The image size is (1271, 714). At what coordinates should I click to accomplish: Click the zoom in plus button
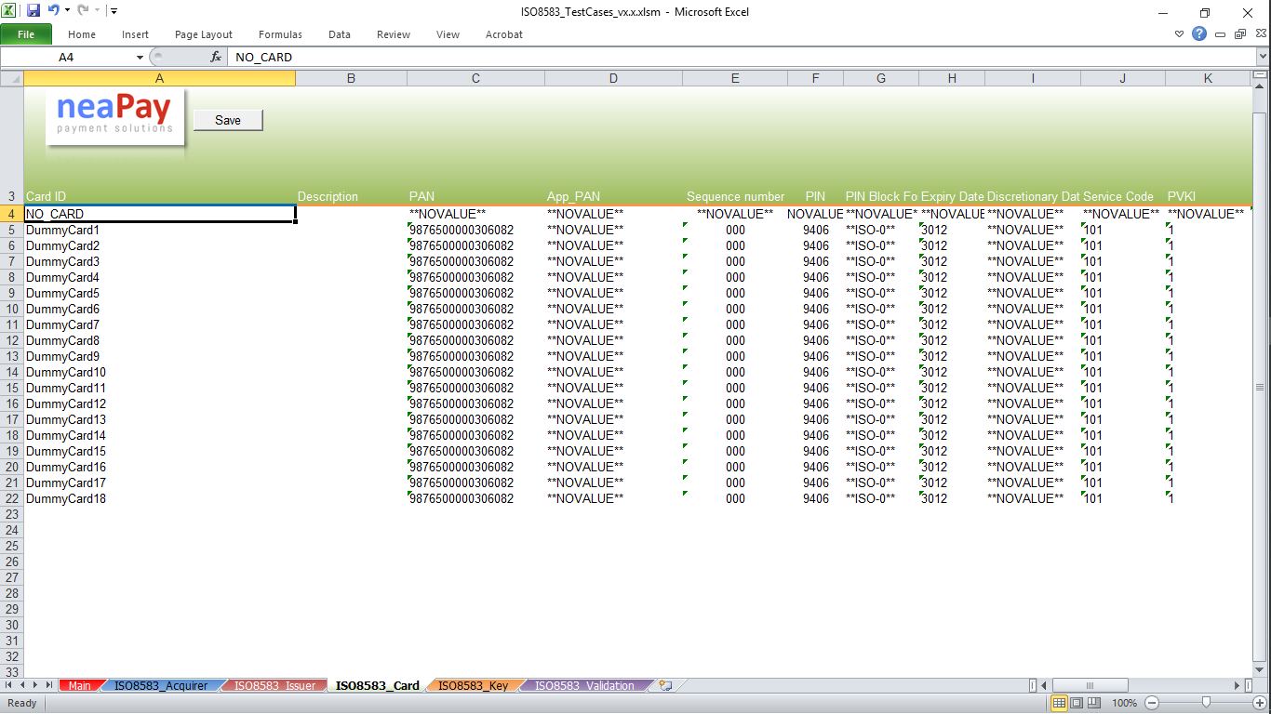click(1260, 703)
